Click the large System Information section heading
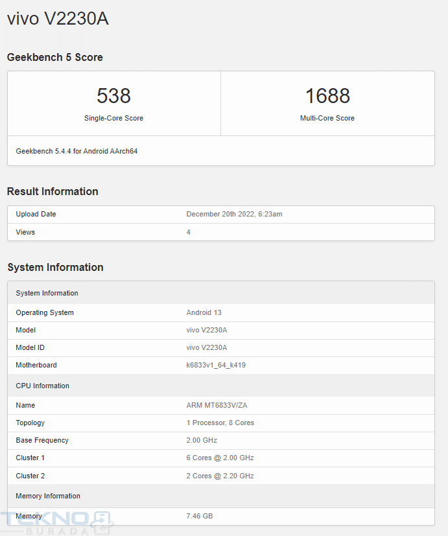Screen dimensions: 448x536 55,267
